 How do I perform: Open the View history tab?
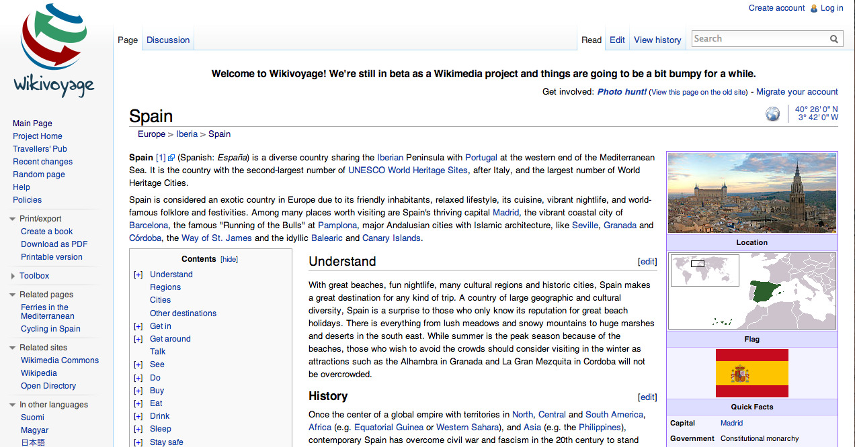pos(657,40)
